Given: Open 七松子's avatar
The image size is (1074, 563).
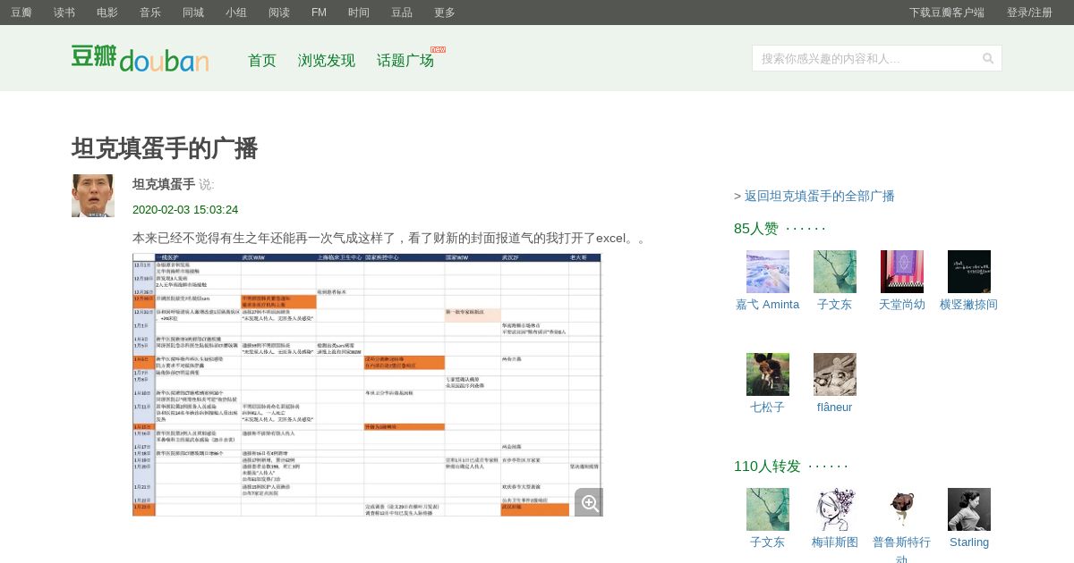Looking at the screenshot, I should [x=768, y=374].
